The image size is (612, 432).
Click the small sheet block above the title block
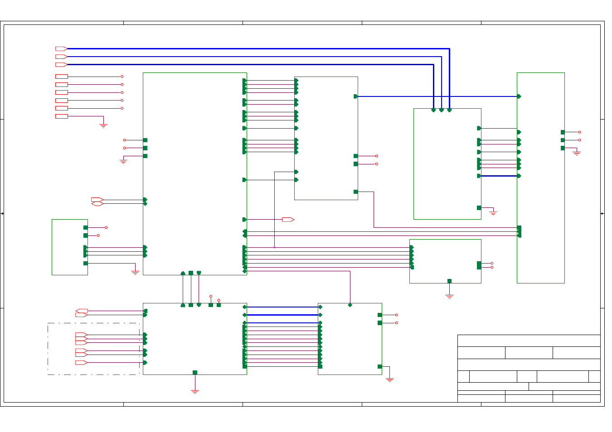pyautogui.click(x=445, y=261)
